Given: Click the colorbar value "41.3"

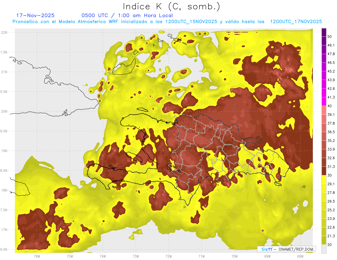Looking at the screenshot, I should click(x=331, y=97).
